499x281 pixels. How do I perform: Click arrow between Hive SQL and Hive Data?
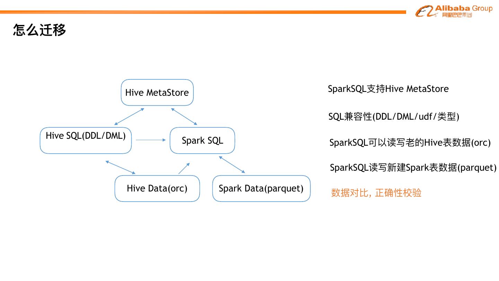120,167
